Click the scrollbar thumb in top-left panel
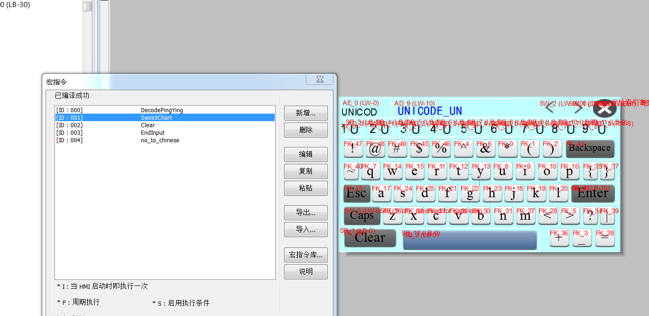The width and height of the screenshot is (649, 316). click(x=87, y=7)
